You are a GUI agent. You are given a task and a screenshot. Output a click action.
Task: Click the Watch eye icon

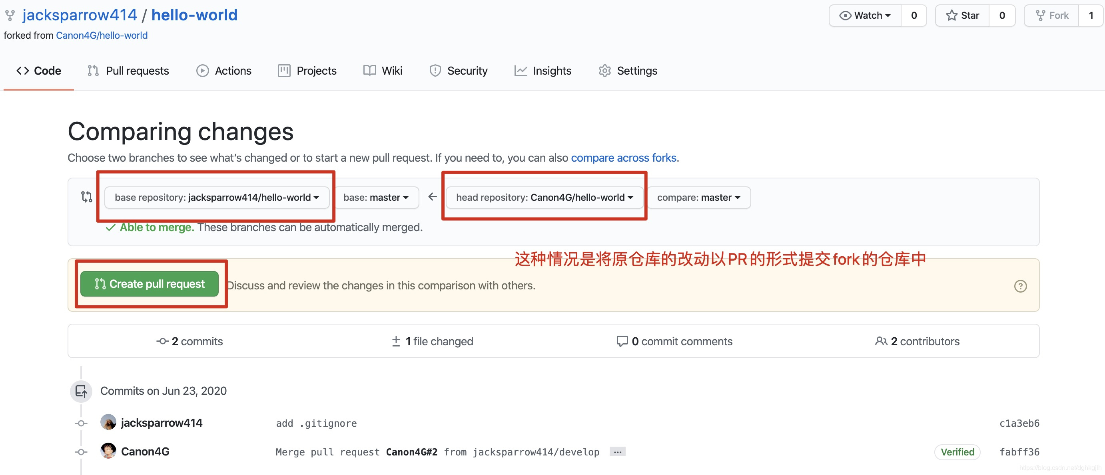(x=845, y=16)
